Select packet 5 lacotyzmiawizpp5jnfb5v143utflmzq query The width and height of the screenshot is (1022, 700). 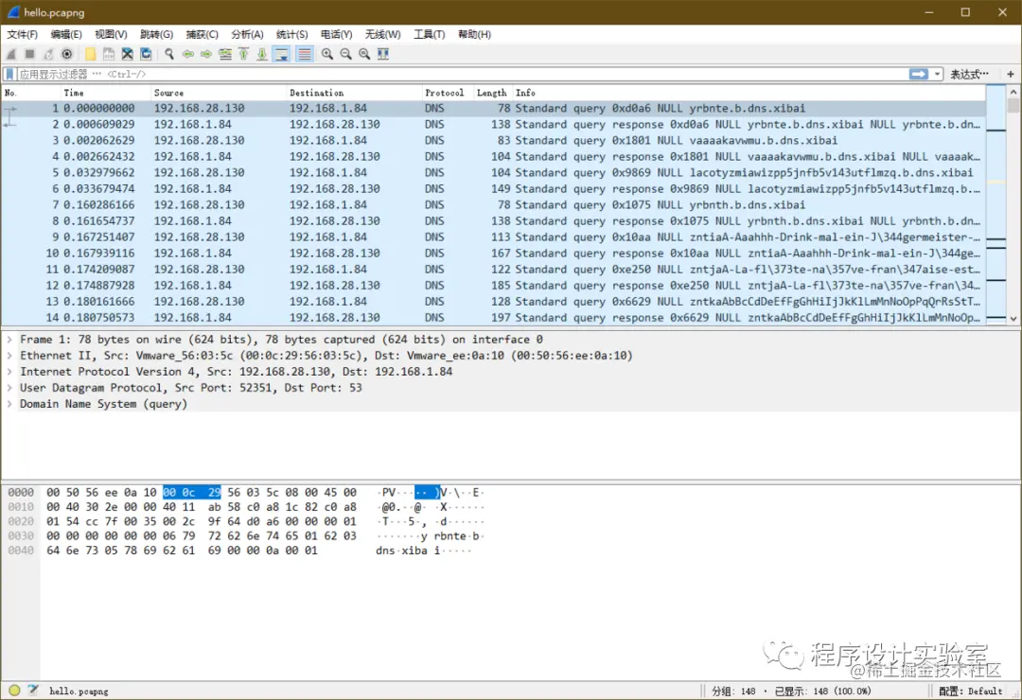point(493,173)
